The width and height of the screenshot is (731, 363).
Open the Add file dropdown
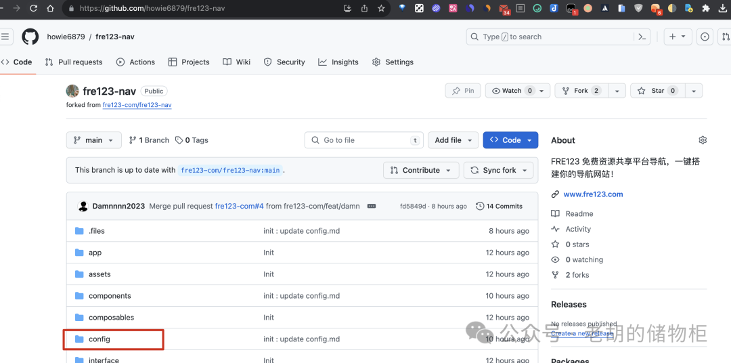tap(453, 140)
